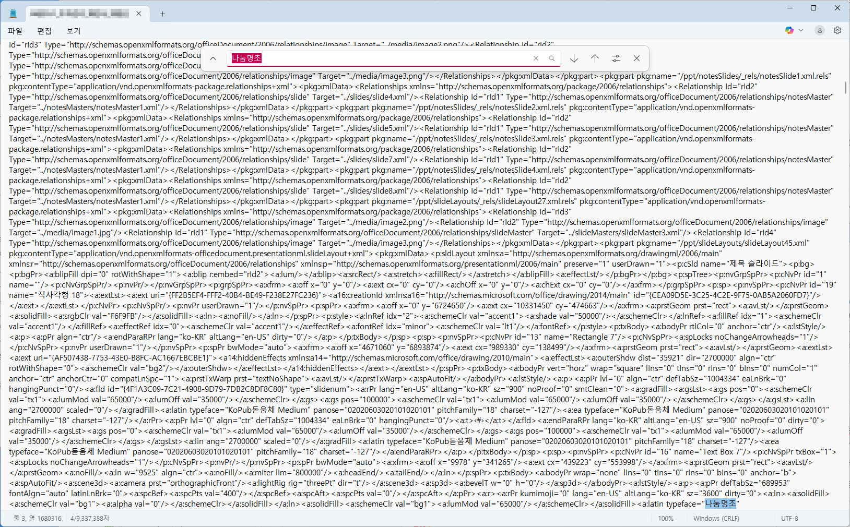This screenshot has height=527, width=850.
Task: Click the text "직사각형 18" in document
Action: [x=61, y=295]
